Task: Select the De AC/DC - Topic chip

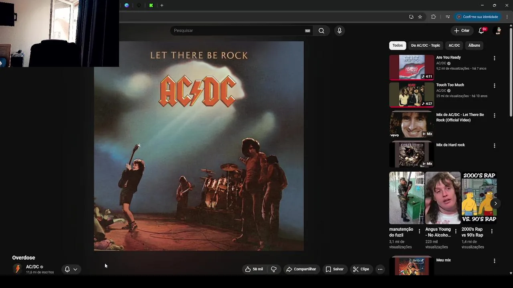Action: 425,46
